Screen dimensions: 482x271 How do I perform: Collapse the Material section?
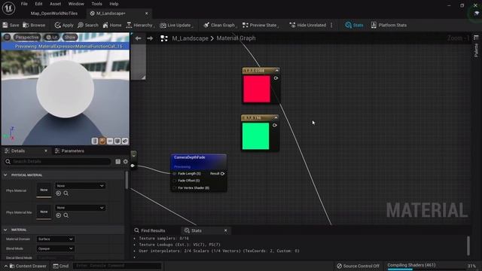5,230
